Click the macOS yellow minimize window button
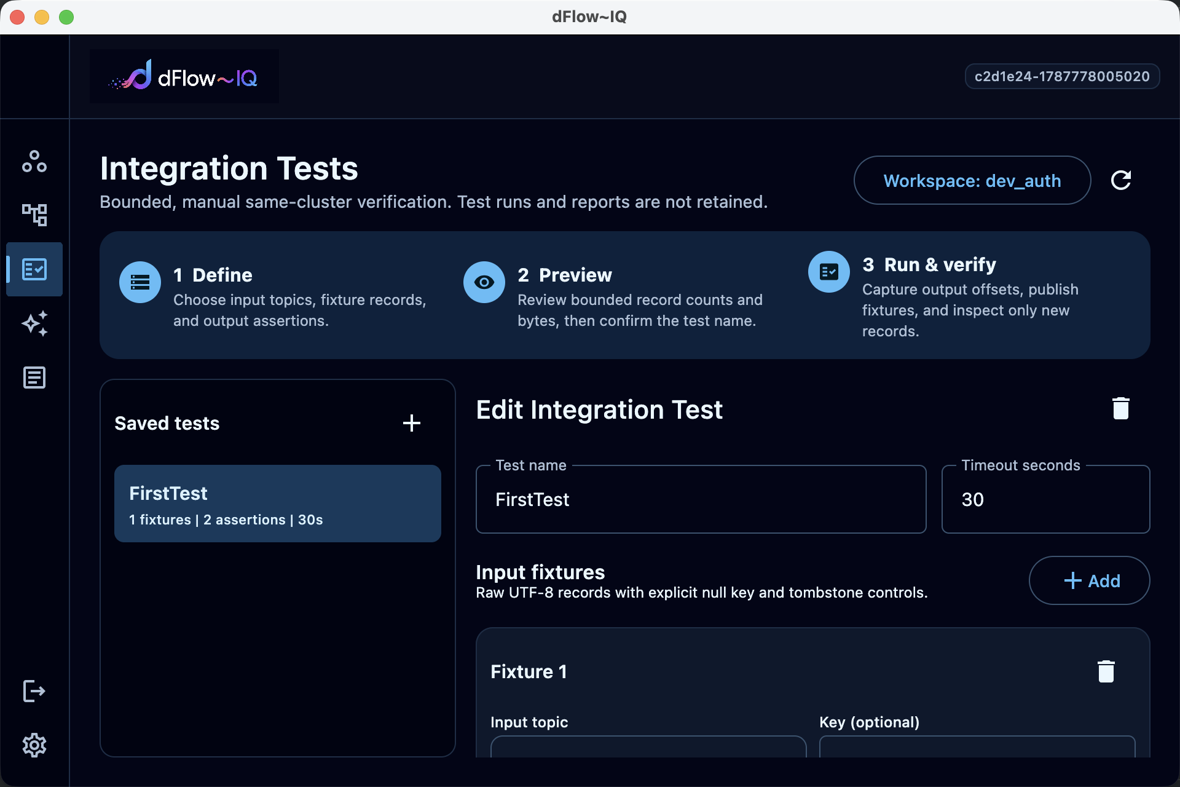The width and height of the screenshot is (1180, 787). point(42,17)
